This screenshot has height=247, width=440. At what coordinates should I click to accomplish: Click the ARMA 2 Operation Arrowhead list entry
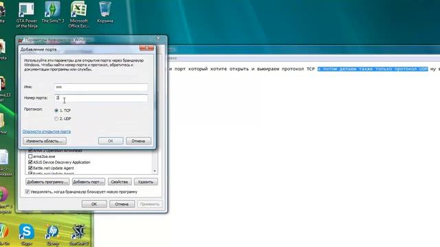[58, 151]
